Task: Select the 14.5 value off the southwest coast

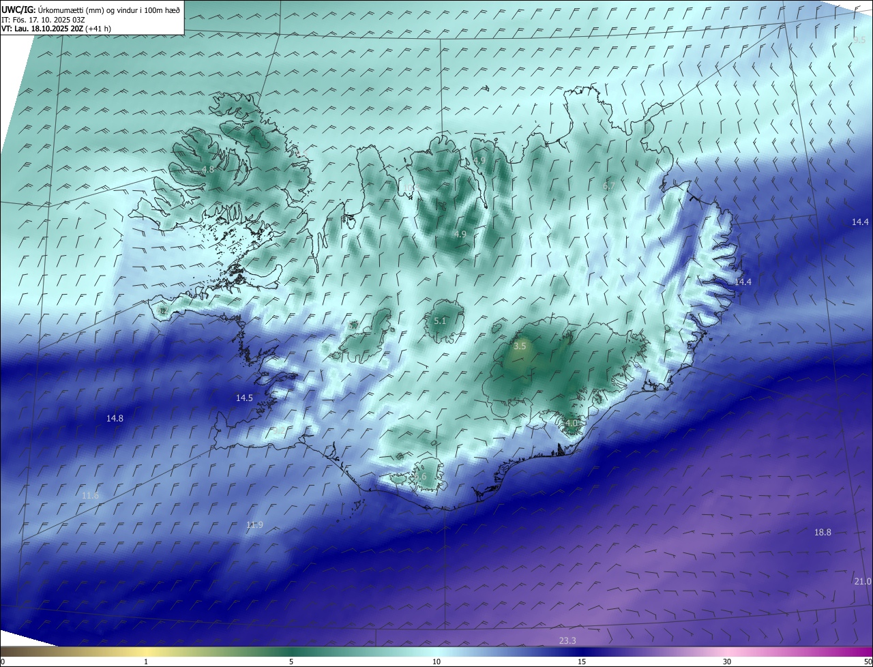Action: tap(244, 398)
